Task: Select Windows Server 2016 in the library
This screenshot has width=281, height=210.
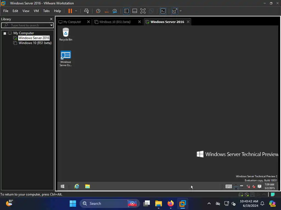Action: [x=34, y=38]
